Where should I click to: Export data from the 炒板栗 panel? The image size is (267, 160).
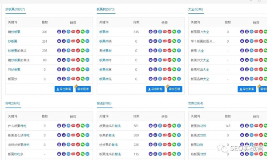(64, 89)
